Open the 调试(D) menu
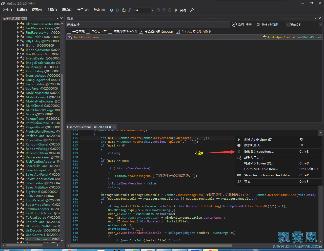 (x=67, y=10)
